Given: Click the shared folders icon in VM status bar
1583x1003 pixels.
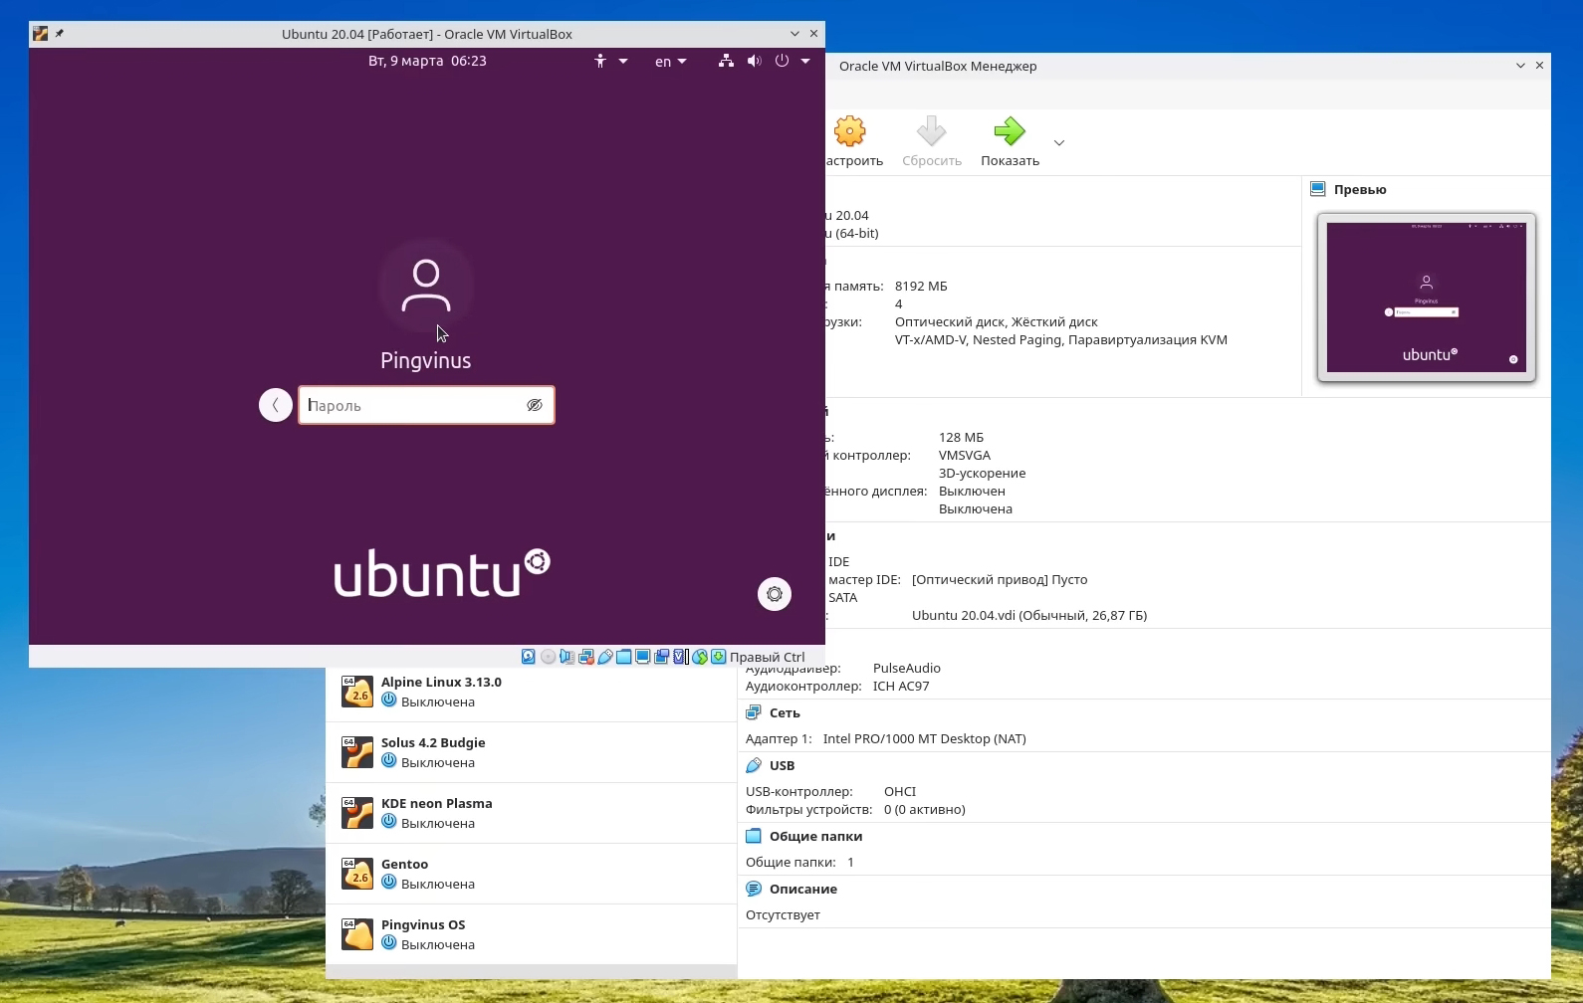Looking at the screenshot, I should [x=623, y=657].
